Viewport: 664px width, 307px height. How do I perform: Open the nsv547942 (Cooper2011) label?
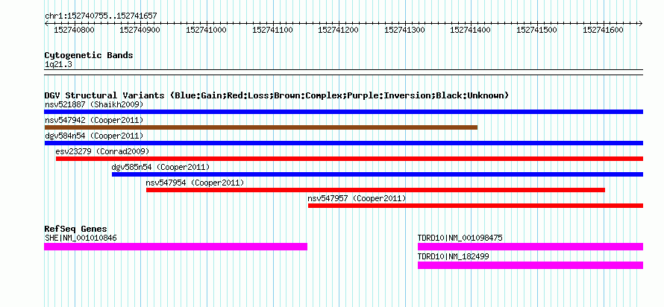point(94,120)
